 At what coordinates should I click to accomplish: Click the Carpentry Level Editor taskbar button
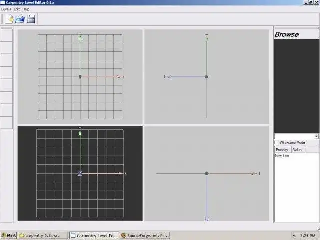coord(94,235)
